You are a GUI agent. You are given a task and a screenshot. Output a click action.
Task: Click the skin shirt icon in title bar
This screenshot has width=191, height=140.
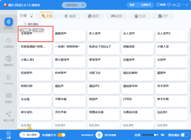tap(169, 5)
